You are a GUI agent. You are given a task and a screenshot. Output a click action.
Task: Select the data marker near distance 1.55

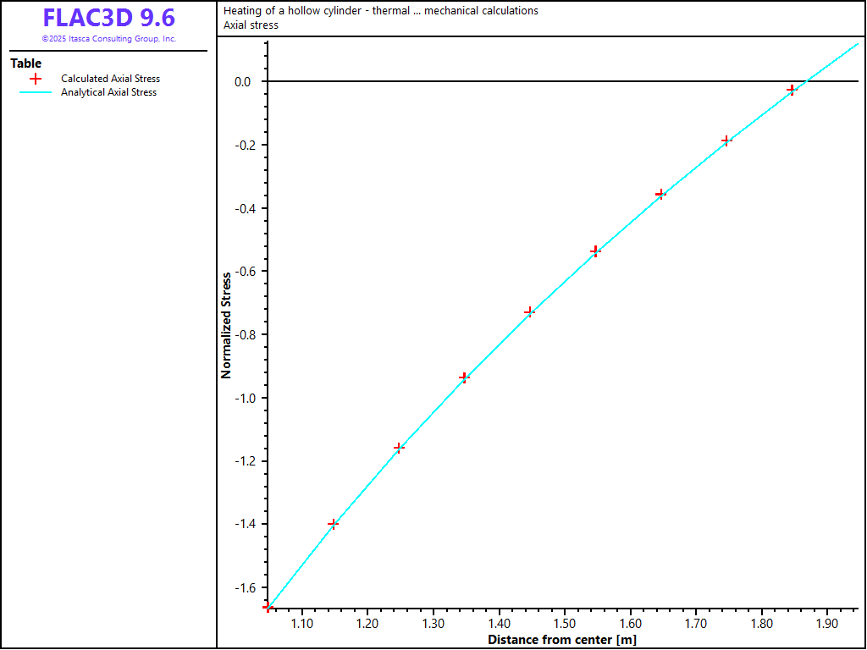(595, 251)
